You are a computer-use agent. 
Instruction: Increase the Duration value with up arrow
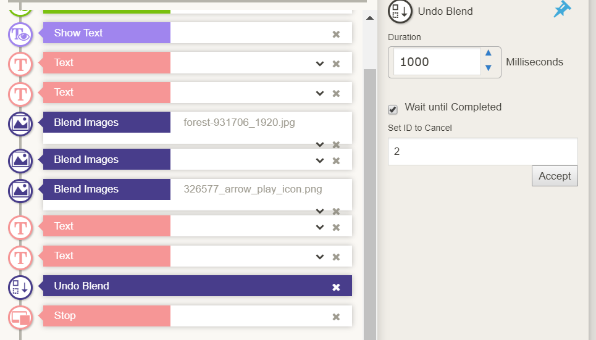point(489,53)
